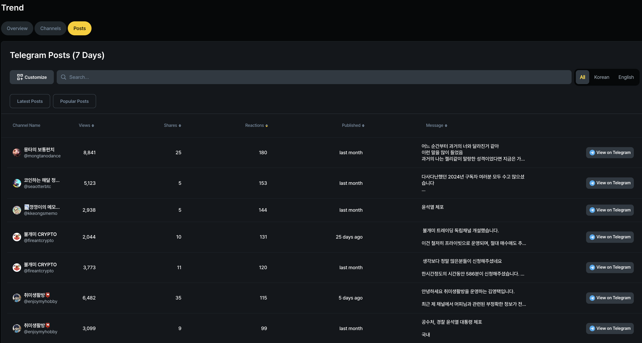Sort by Reactions column arrows
Screen dimensions: 642x343
(x=267, y=126)
